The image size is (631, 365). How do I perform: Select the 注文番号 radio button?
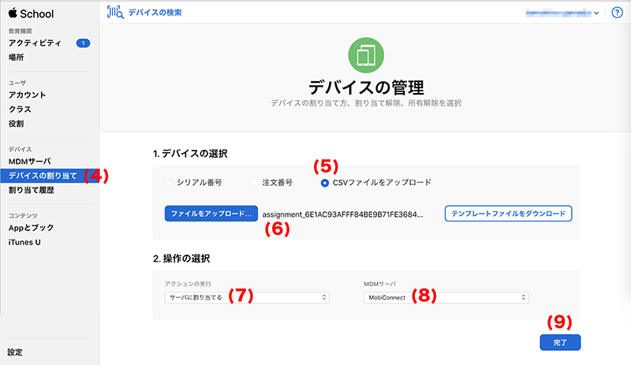click(x=253, y=183)
